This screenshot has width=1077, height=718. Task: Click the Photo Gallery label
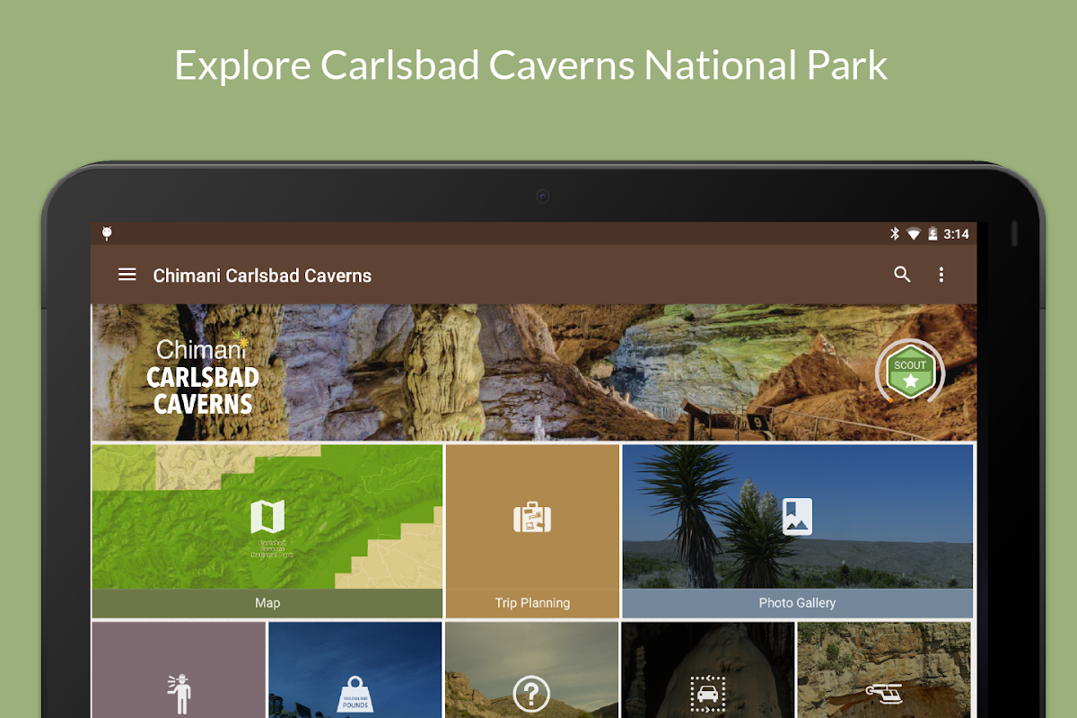click(797, 603)
